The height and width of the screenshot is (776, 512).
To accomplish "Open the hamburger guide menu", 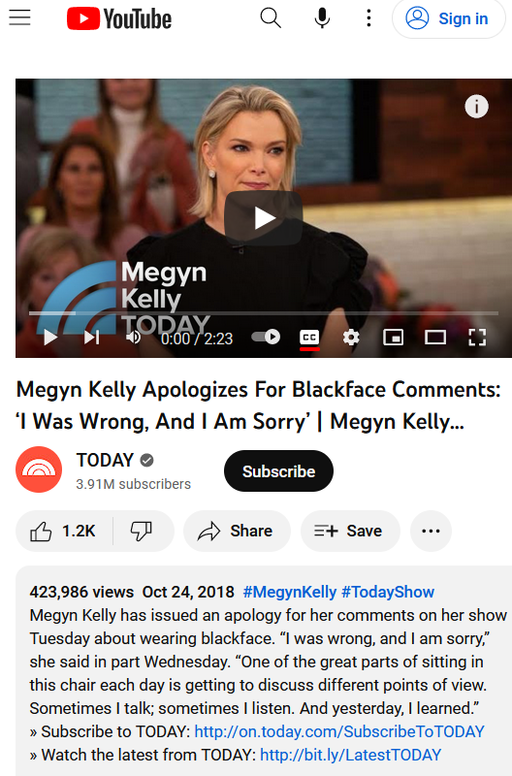I will click(x=19, y=18).
